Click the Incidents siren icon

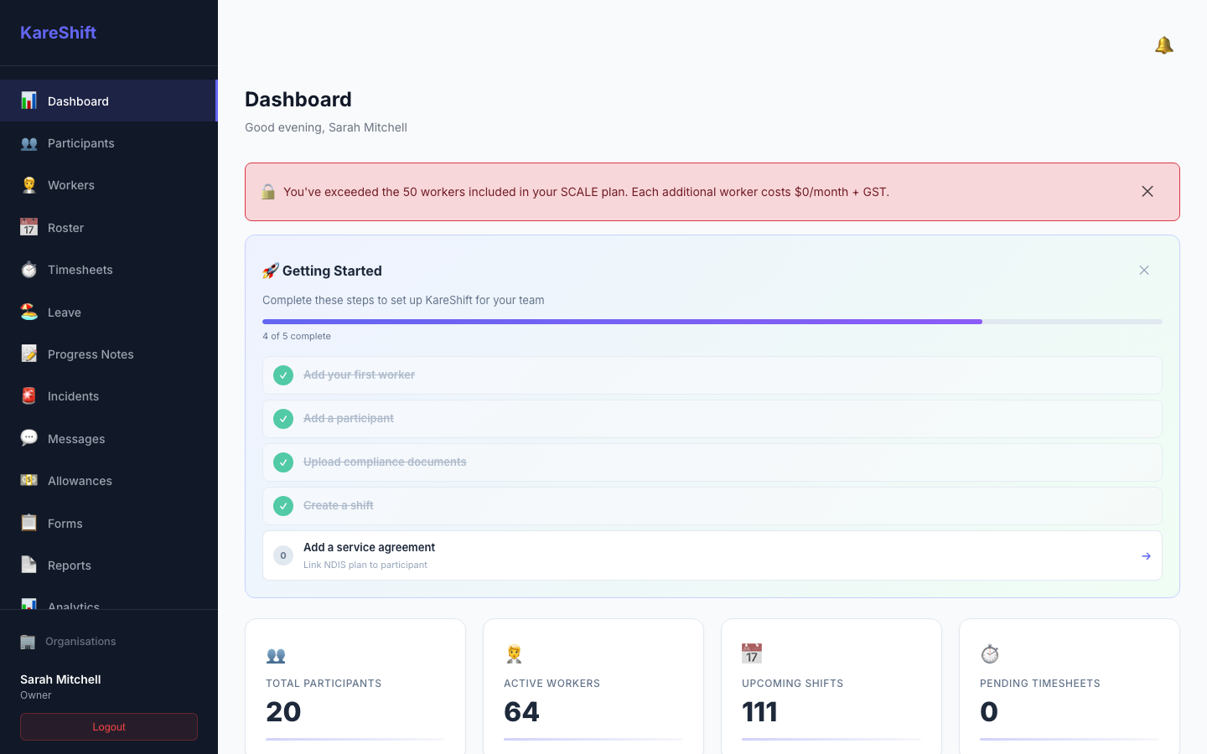(28, 396)
